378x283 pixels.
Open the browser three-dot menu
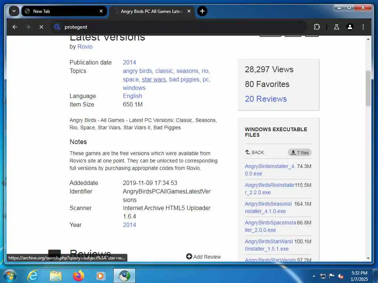tap(363, 27)
